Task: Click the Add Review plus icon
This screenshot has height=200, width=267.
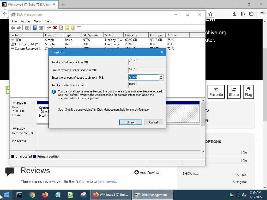Action: coord(136,172)
